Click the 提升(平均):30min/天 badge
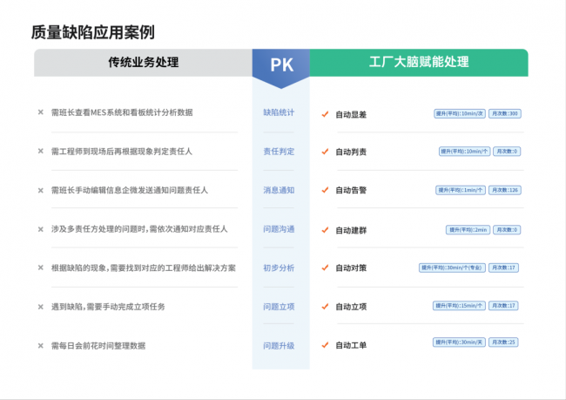 pos(459,342)
